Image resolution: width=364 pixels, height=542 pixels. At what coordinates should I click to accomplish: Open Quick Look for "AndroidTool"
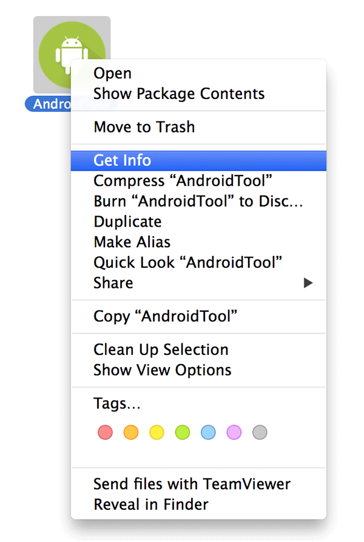coord(186,262)
